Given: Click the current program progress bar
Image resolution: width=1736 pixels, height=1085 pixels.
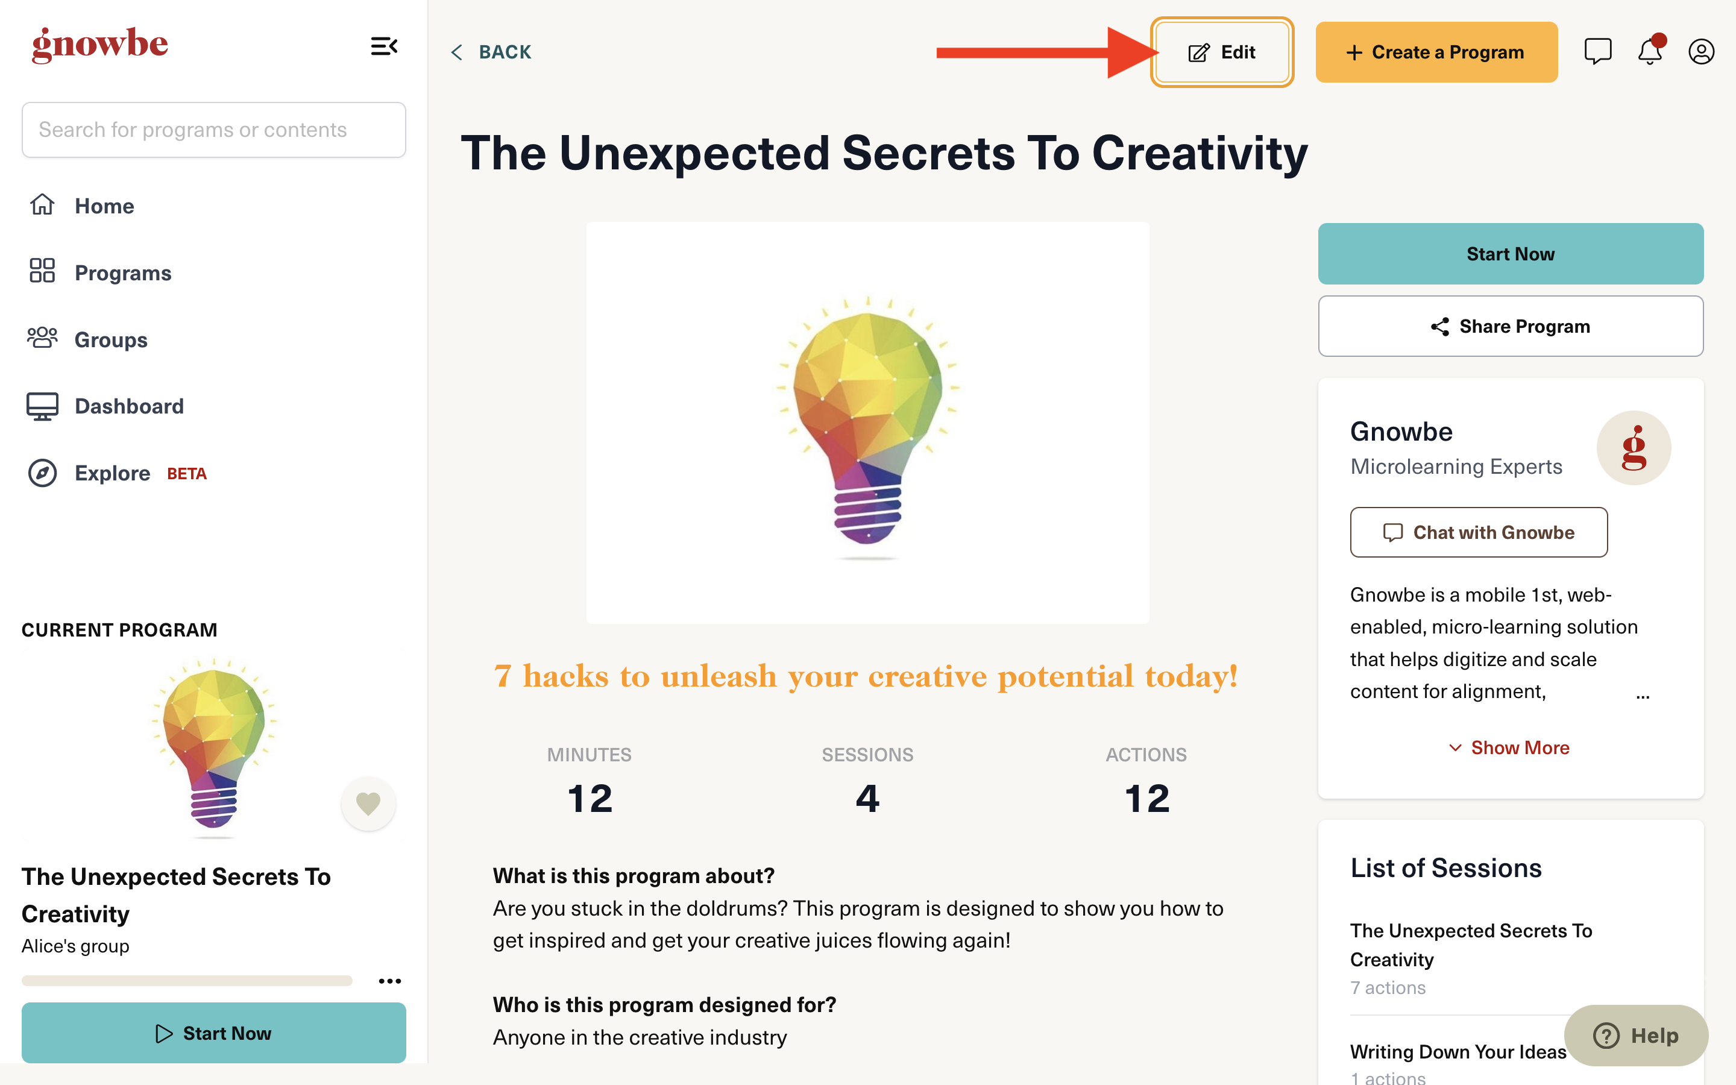Looking at the screenshot, I should (x=186, y=981).
